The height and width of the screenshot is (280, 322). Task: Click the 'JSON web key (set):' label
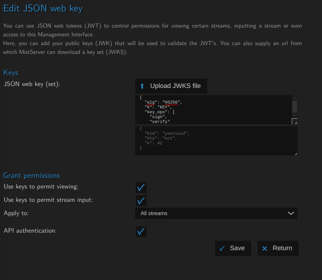click(x=32, y=84)
